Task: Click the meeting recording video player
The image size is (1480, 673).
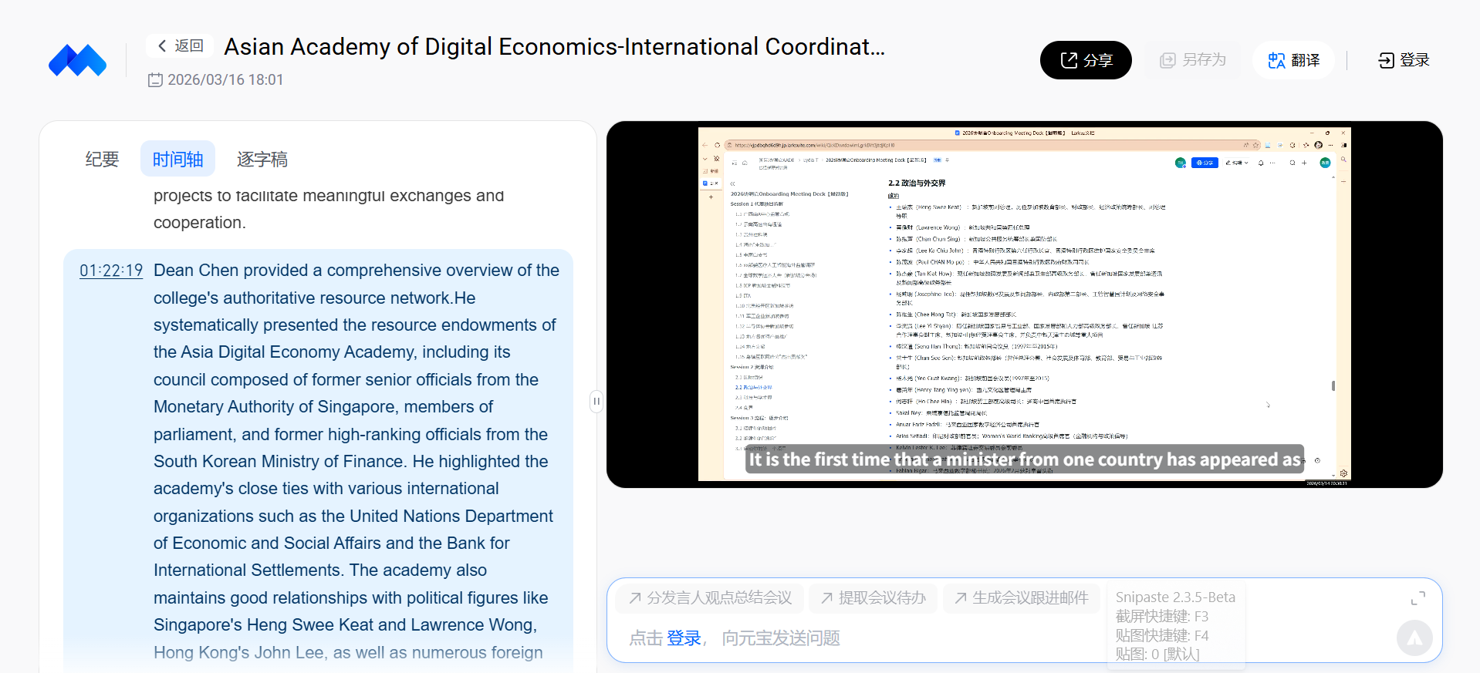Action: click(1024, 305)
